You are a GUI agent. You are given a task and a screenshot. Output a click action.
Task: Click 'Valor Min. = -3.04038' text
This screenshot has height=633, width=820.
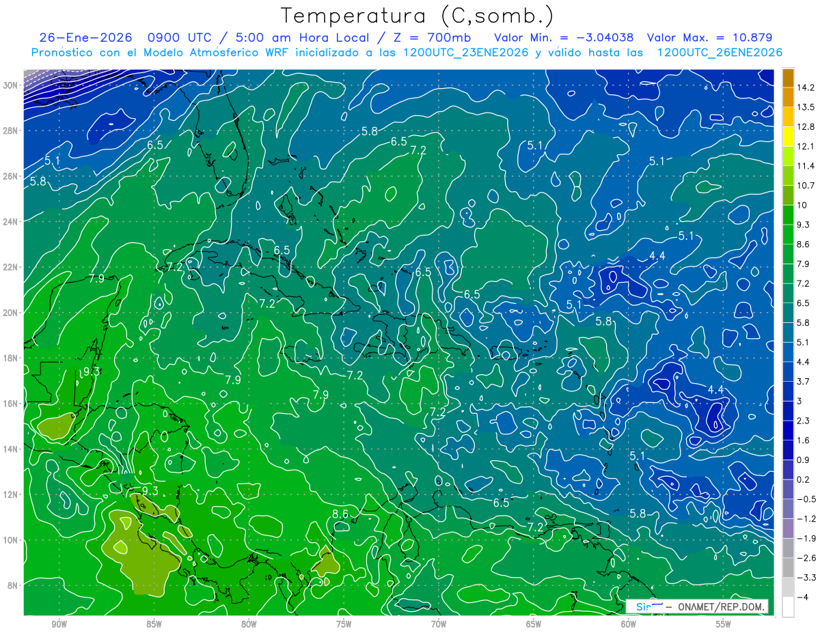(564, 38)
